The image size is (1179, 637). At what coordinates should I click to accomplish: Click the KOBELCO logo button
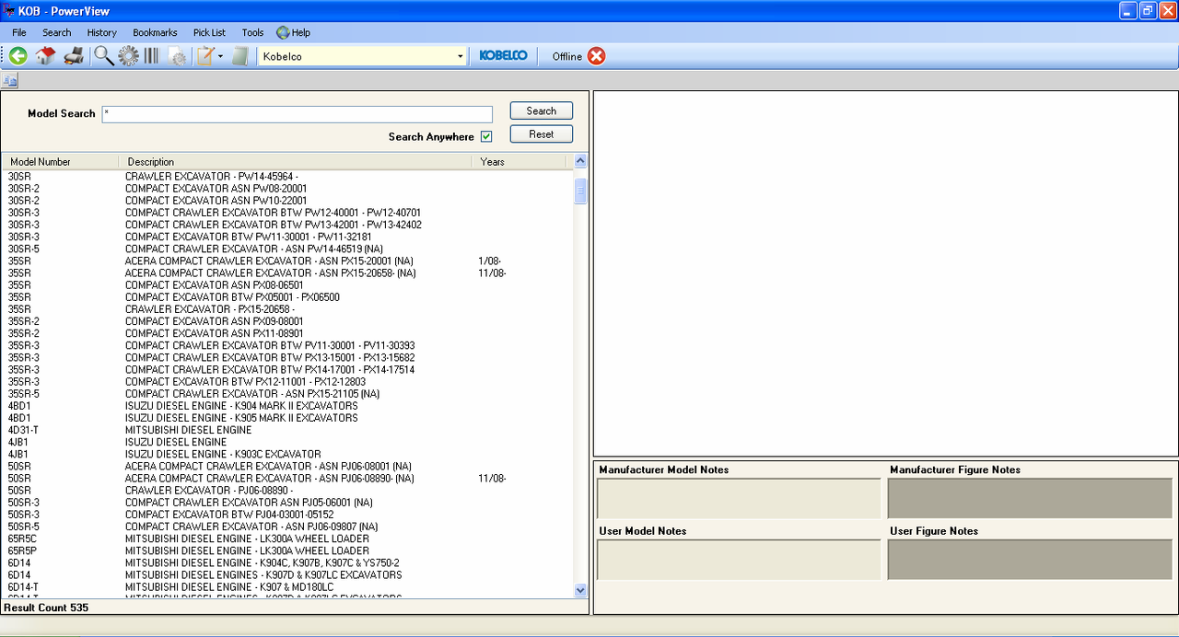(504, 56)
